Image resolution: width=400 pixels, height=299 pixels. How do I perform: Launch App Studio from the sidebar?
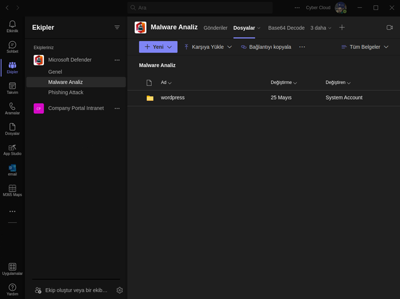(12, 150)
